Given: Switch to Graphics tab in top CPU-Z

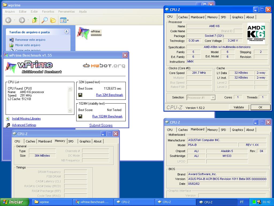Looking at the screenshot, I should click(238, 17).
